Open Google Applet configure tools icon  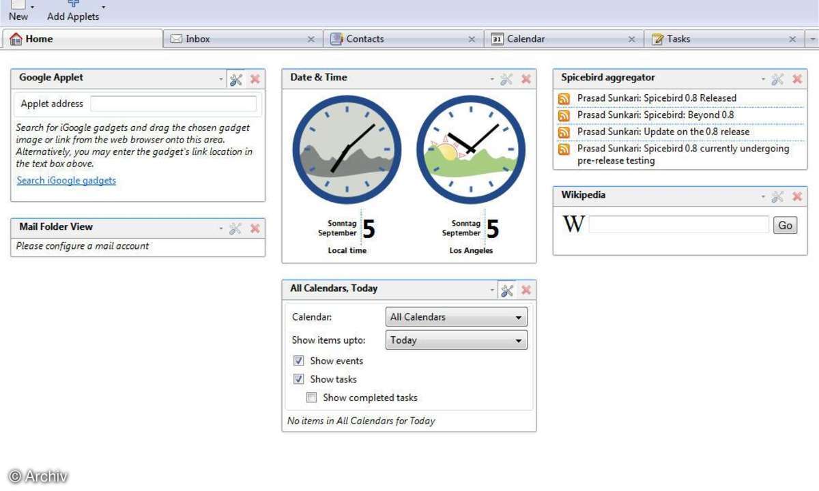[236, 80]
